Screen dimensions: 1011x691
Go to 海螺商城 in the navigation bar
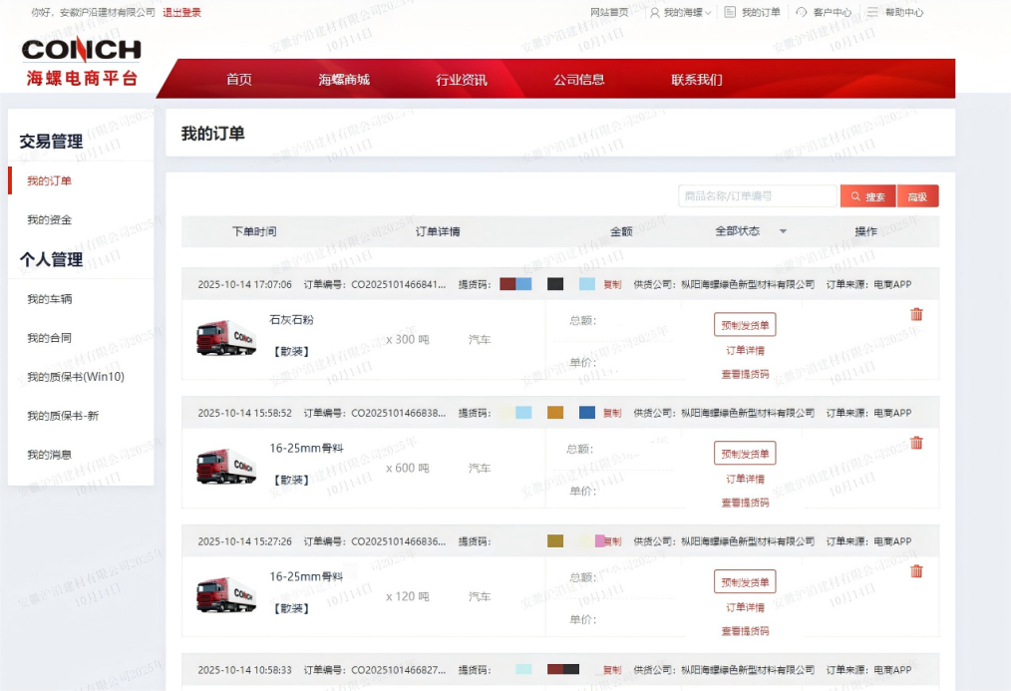coord(344,80)
